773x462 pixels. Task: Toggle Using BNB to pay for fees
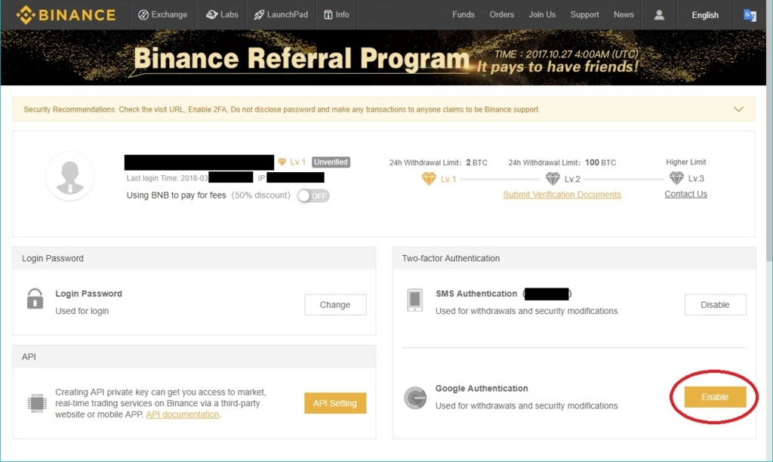(x=313, y=196)
